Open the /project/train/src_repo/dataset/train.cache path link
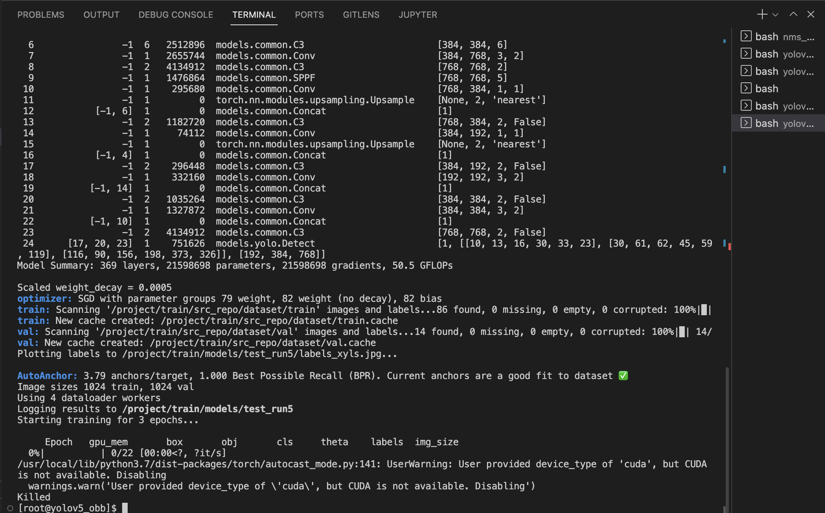The height and width of the screenshot is (513, 825). 279,321
